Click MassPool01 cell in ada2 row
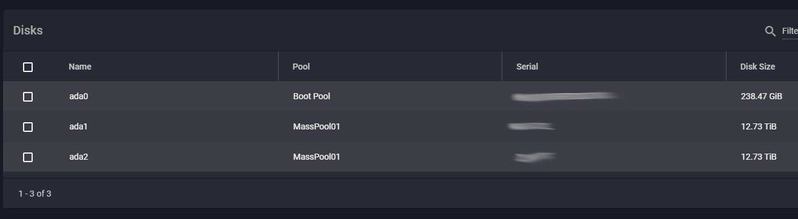Viewport: 798px width, 219px height. (x=317, y=157)
